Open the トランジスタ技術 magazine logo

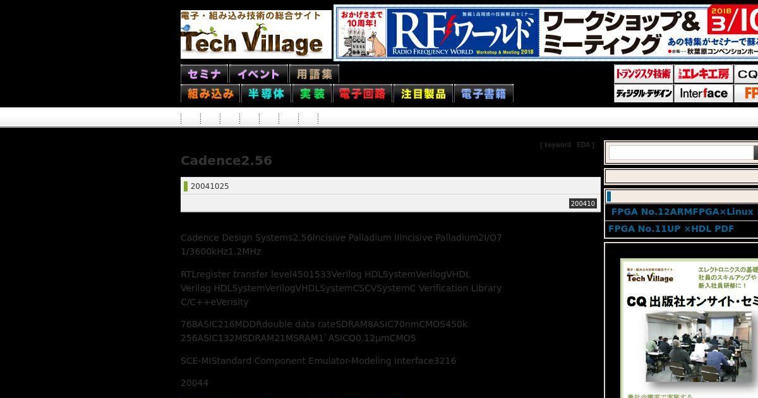point(644,74)
